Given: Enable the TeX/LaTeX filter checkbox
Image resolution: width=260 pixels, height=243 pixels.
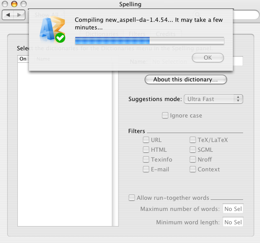Looking at the screenshot, I should pos(193,140).
